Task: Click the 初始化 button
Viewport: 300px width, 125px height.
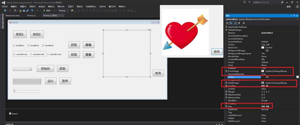Action: coord(46,68)
